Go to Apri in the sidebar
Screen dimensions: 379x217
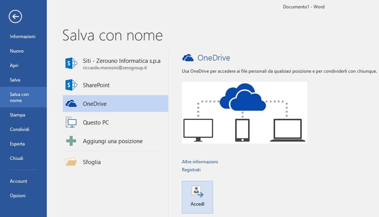click(x=14, y=65)
